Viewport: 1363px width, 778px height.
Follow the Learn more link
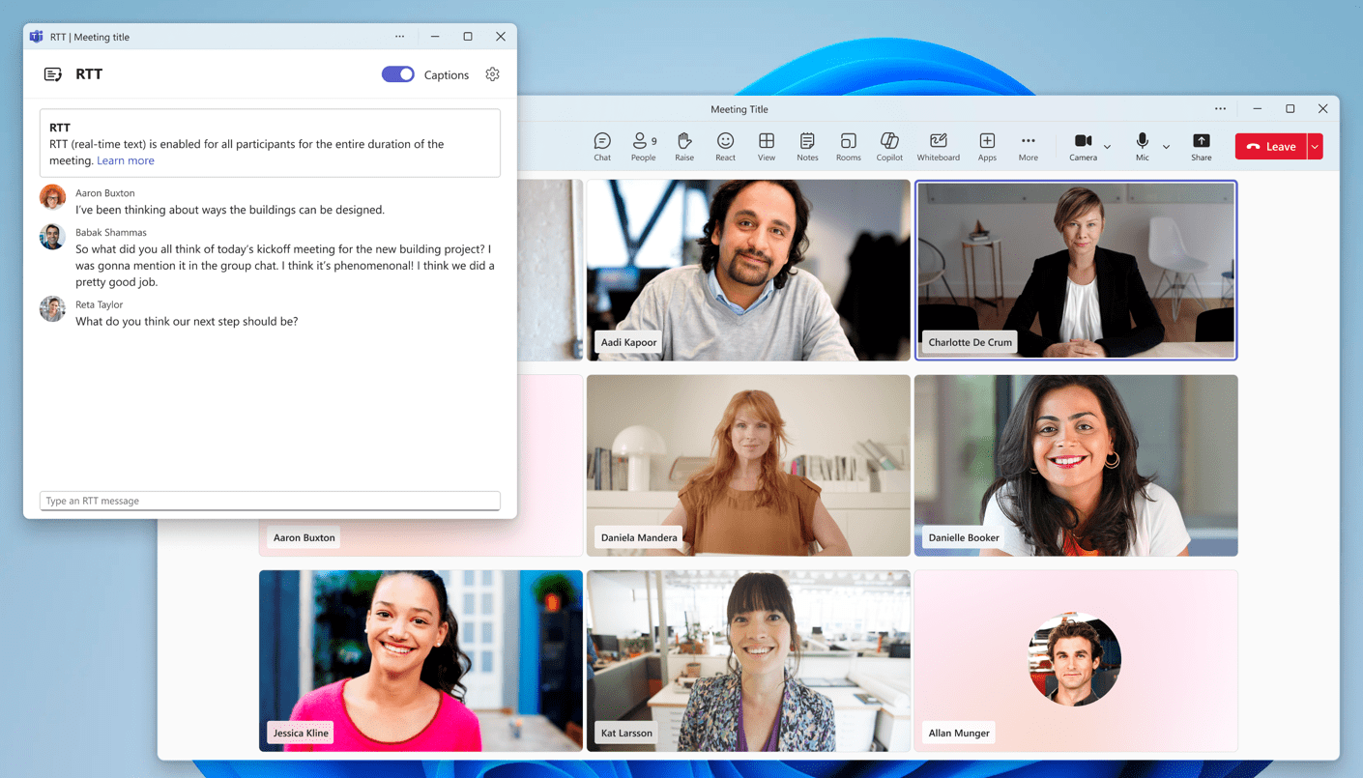pyautogui.click(x=126, y=160)
